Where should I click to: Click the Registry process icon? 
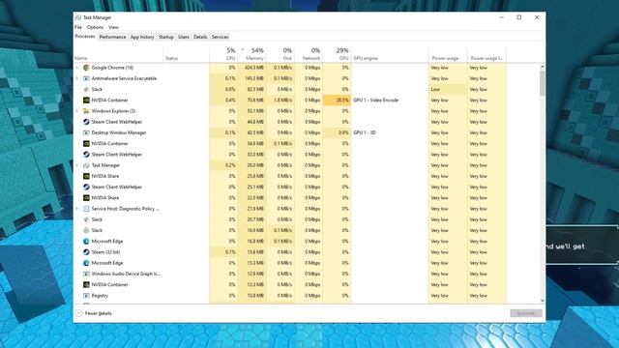pos(86,296)
